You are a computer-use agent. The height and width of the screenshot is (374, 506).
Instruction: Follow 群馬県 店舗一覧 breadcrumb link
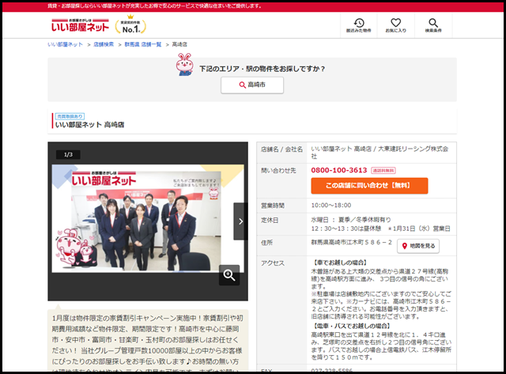coord(143,44)
